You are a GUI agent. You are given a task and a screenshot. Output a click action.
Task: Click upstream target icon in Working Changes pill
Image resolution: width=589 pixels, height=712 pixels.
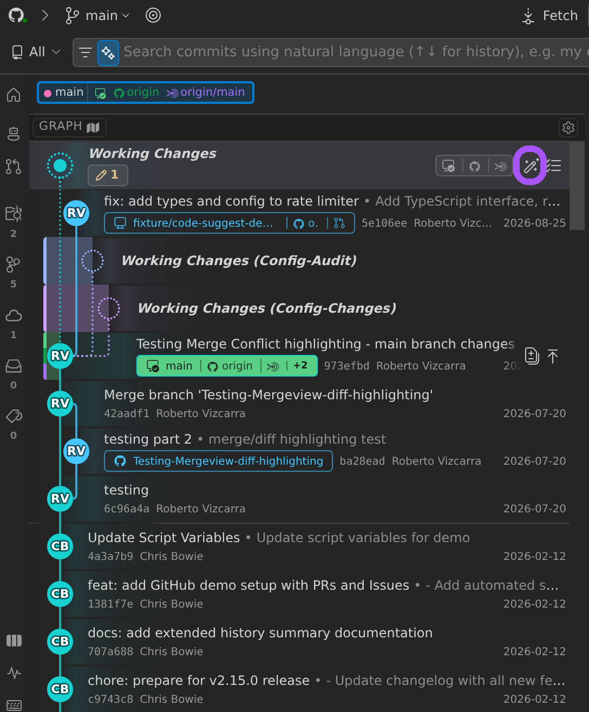(x=501, y=166)
